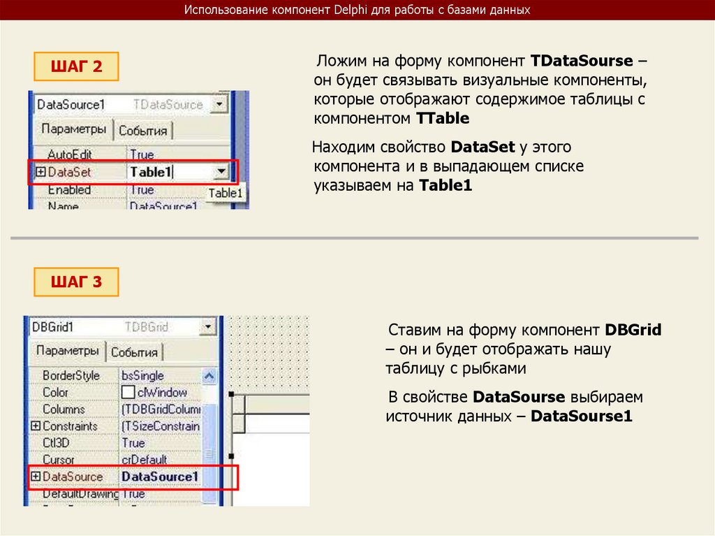Select the DefaultDrawing property row

coord(115,494)
